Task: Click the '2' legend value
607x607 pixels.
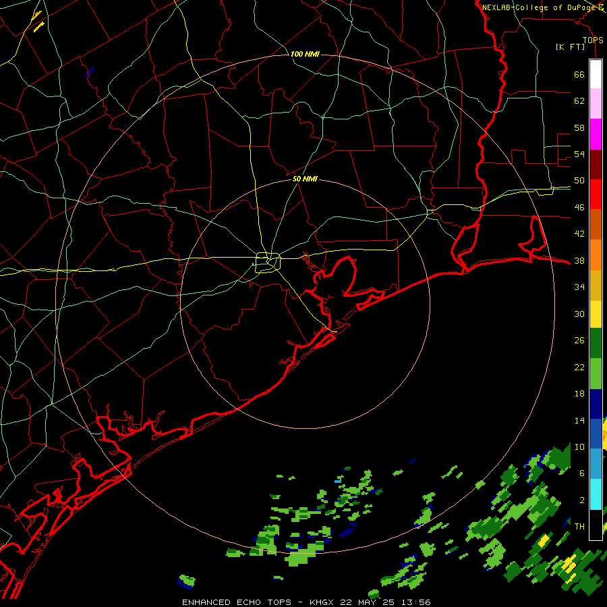Action: click(582, 500)
